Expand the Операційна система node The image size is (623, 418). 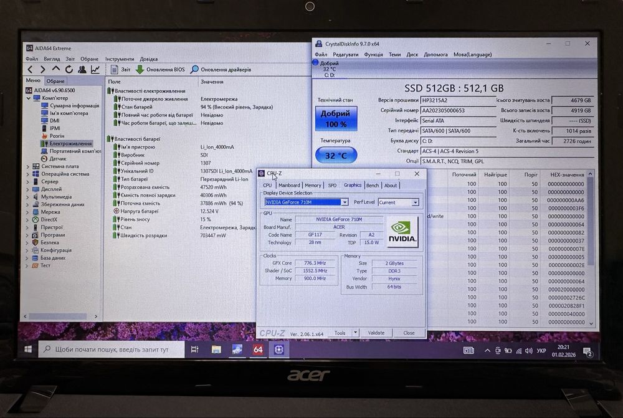tap(27, 174)
